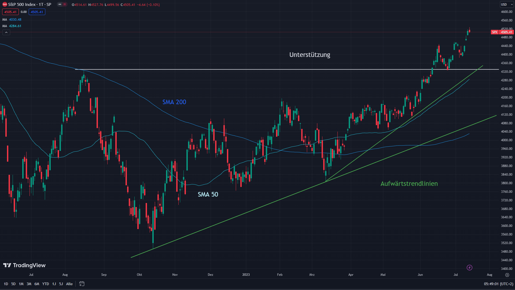
Task: Select the Aufwärtstrendlinien text label
Action: point(409,184)
